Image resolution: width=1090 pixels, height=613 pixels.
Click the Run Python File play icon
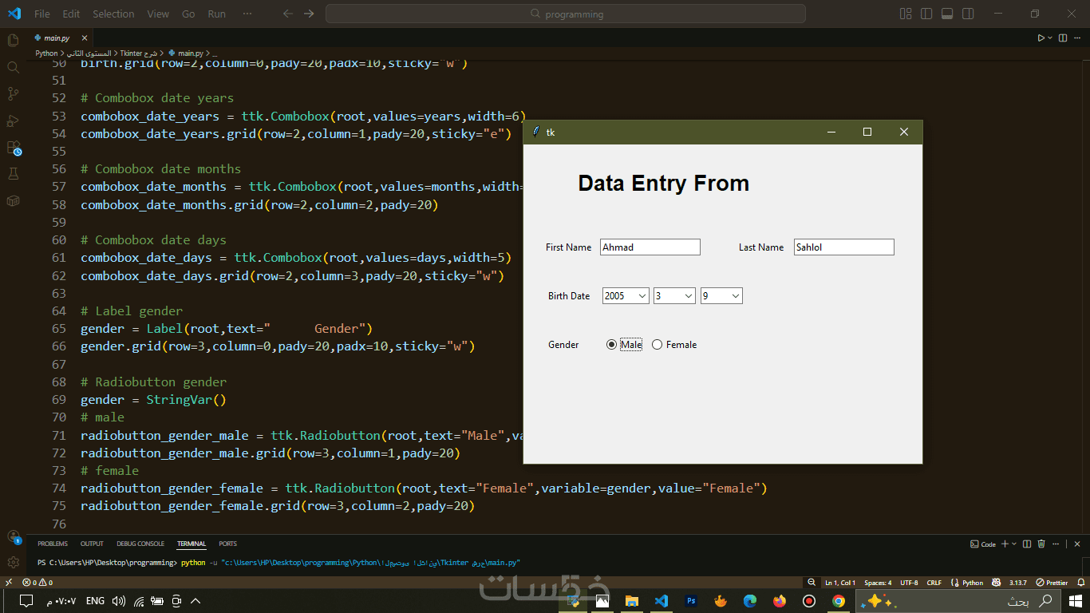[1041, 38]
